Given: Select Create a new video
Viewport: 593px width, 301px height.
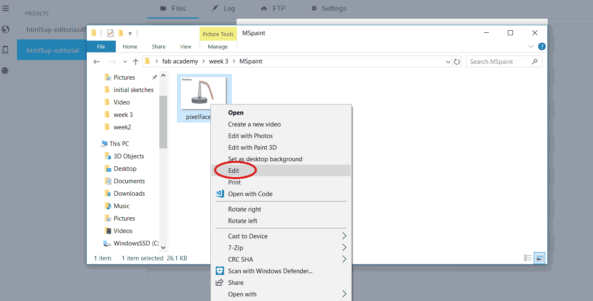Looking at the screenshot, I should (281, 124).
